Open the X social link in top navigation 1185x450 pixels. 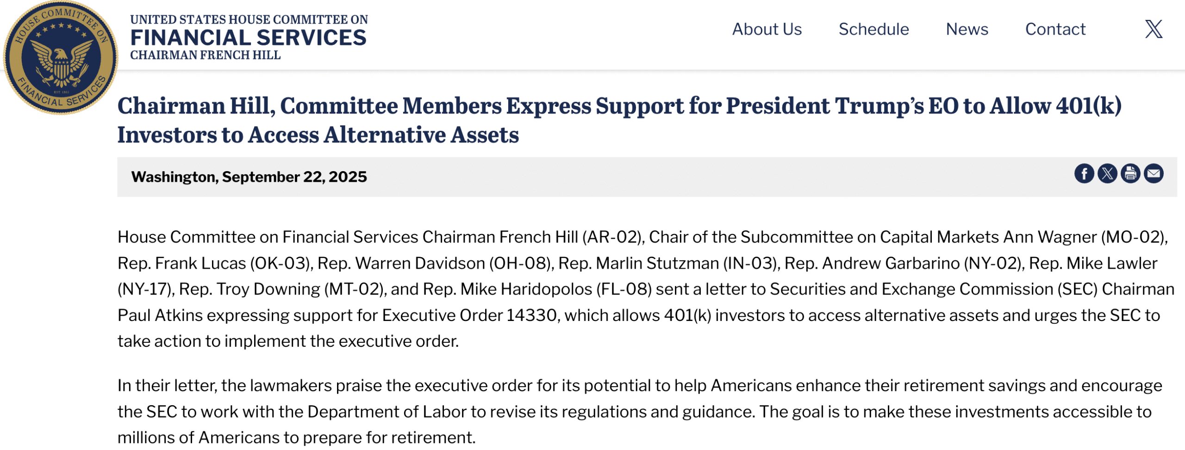[x=1154, y=29]
